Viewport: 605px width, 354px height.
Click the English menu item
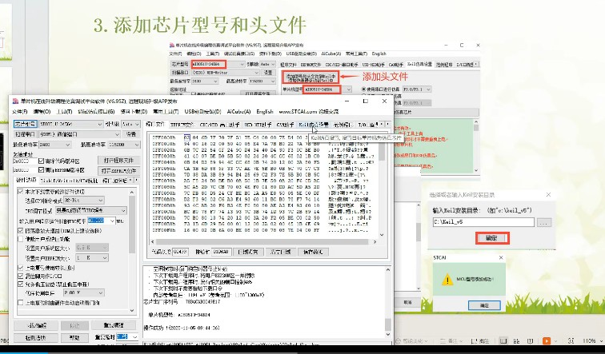pos(265,112)
